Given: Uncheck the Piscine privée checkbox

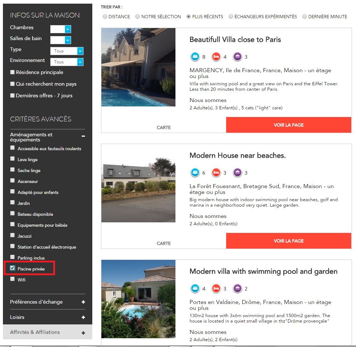Looking at the screenshot, I should tap(13, 268).
